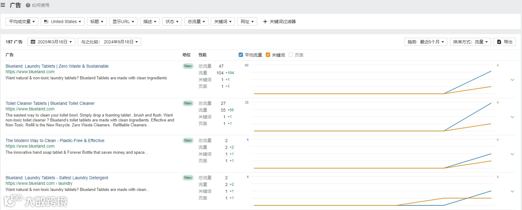Open ad title The Modern Way to Clean
This screenshot has height=210, width=522.
point(55,141)
